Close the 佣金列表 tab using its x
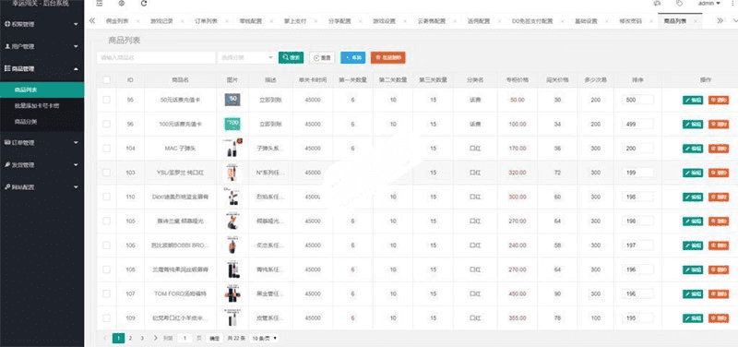Screen dimensions: 738x347 137,21
